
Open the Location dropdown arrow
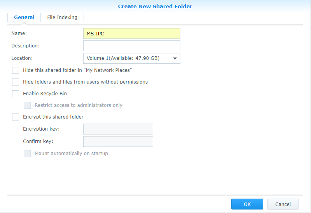tap(175, 58)
